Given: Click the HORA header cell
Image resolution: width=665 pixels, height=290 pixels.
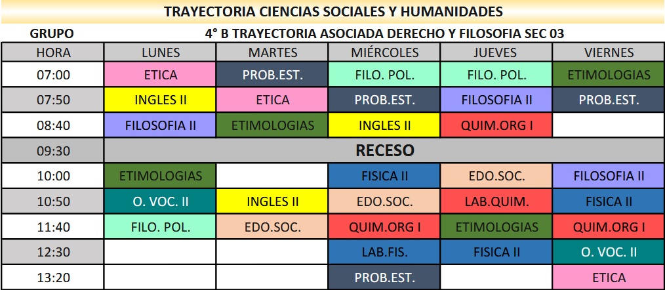Looking at the screenshot, I should point(53,52).
